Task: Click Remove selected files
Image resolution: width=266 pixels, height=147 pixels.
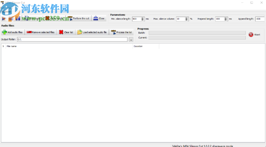Action: (x=41, y=32)
